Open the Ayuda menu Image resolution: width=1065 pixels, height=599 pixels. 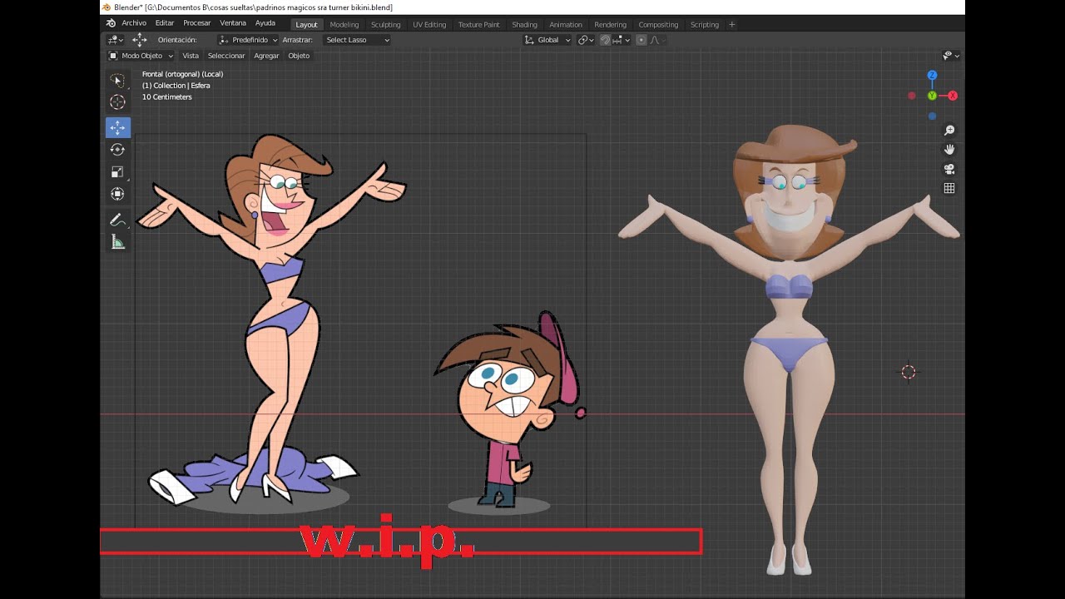tap(265, 23)
